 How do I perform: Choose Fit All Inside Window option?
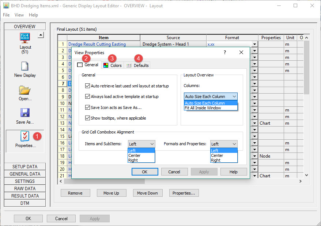tap(211, 108)
